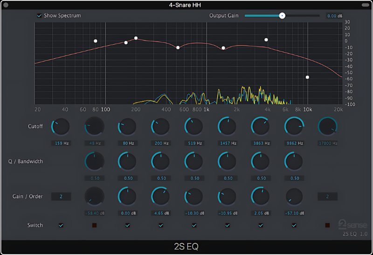
Task: Click the gain knob reading -10.95 dB
Action: click(228, 196)
